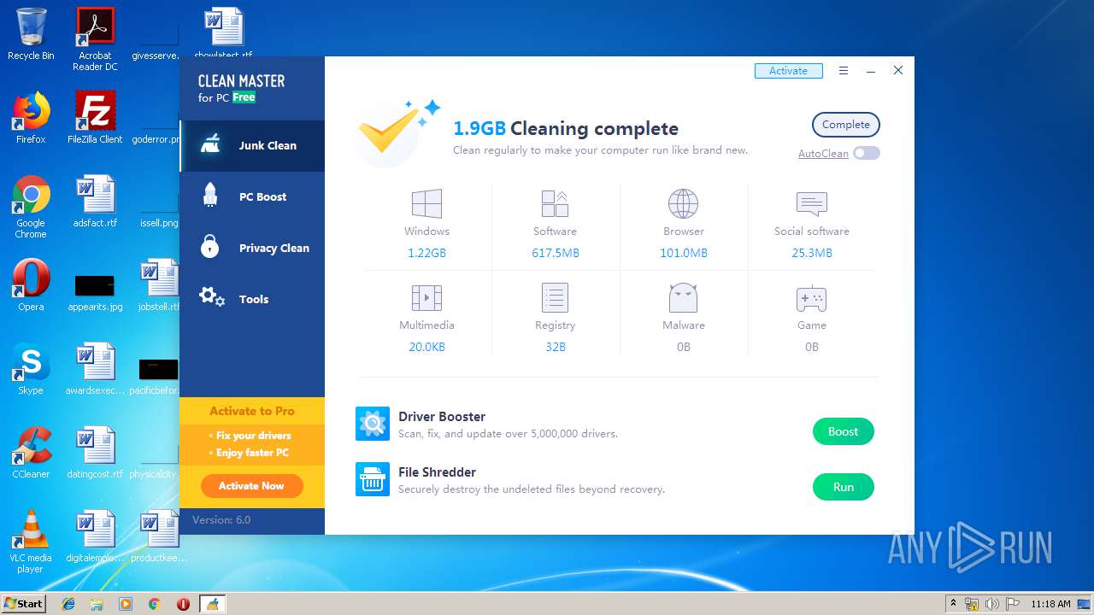Viewport: 1094px width, 615px height.
Task: Select the Windows junk category icon
Action: point(426,204)
